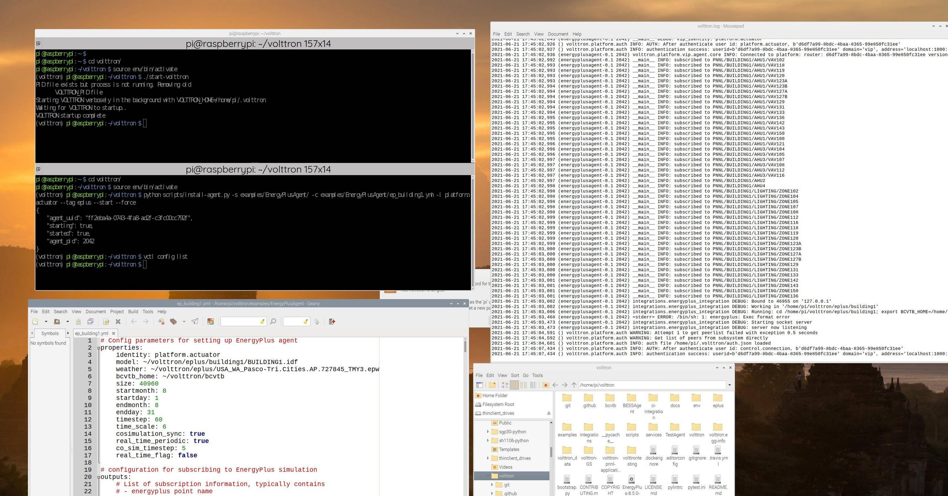Select Filesystem Root in places pane

coord(498,404)
